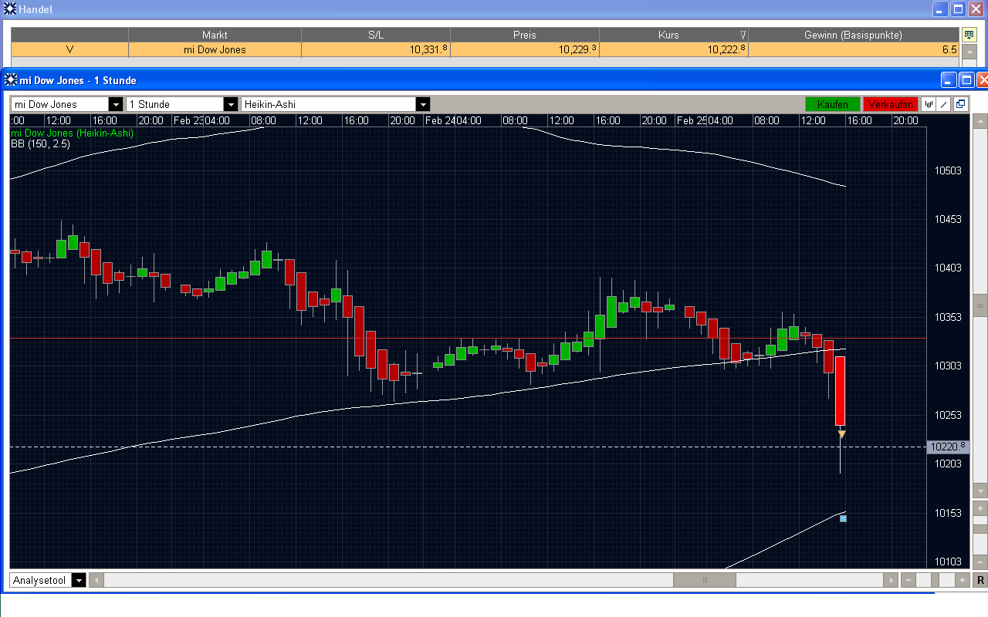The width and height of the screenshot is (988, 617).
Task: Maximize the mi Dow Jones chart window
Action: tap(966, 79)
